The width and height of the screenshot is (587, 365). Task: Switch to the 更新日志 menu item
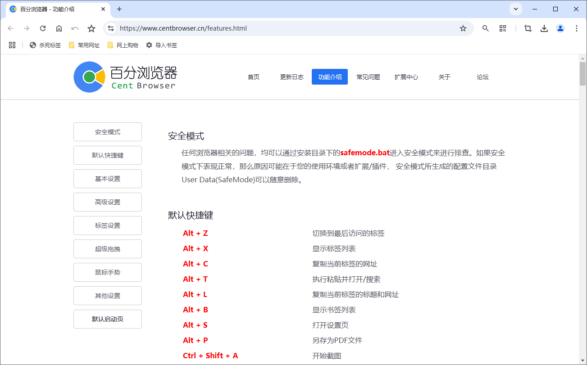pos(291,77)
